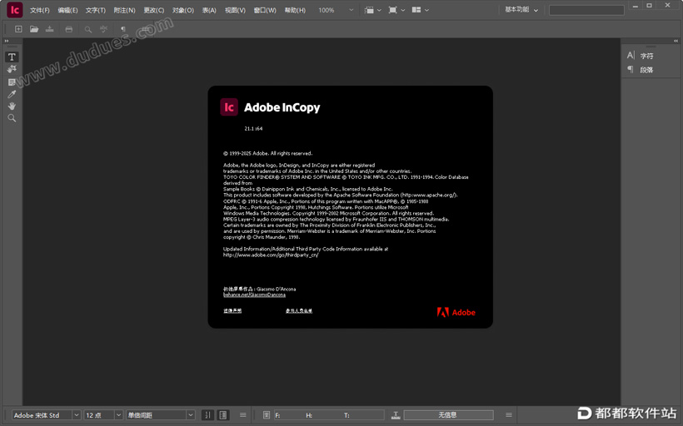Click the search field in title bar
The image size is (683, 426).
tap(586, 10)
